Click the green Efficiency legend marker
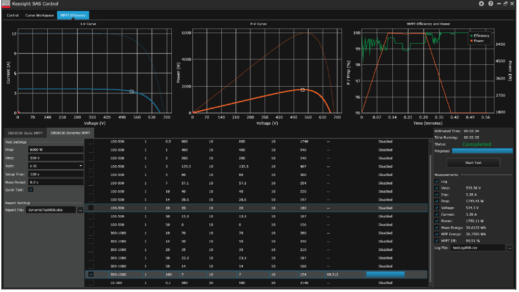Viewport: 519px width, 292px height. (471, 36)
